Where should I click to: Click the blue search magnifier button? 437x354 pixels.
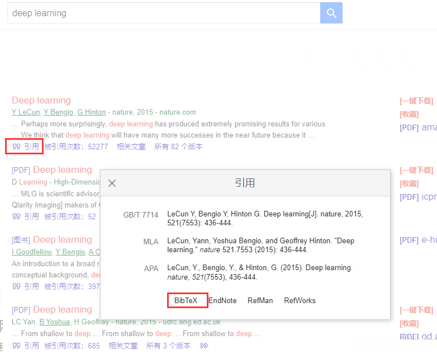(331, 13)
